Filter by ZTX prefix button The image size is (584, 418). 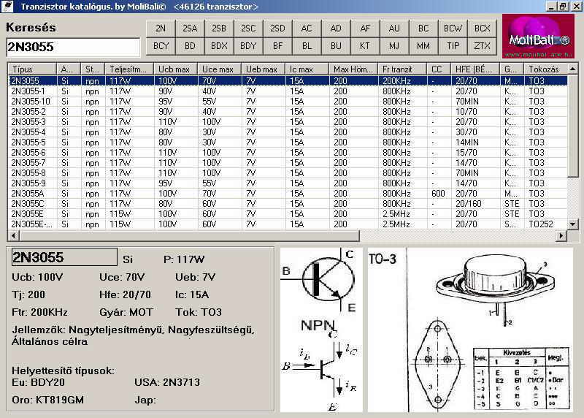pyautogui.click(x=482, y=46)
